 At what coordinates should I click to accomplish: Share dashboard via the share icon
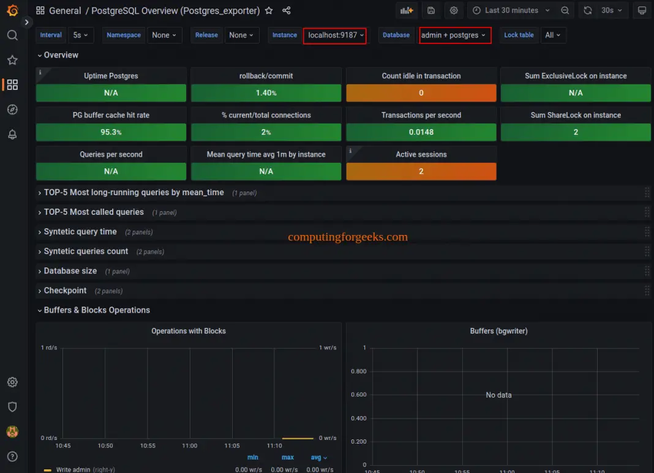[x=287, y=10]
